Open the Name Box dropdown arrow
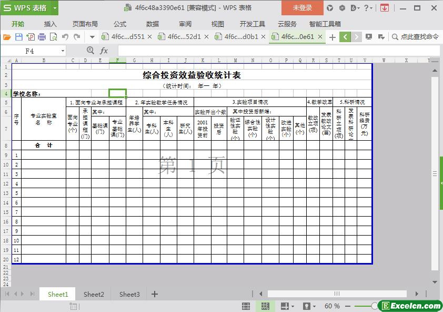This screenshot has width=443, height=312. coord(63,51)
